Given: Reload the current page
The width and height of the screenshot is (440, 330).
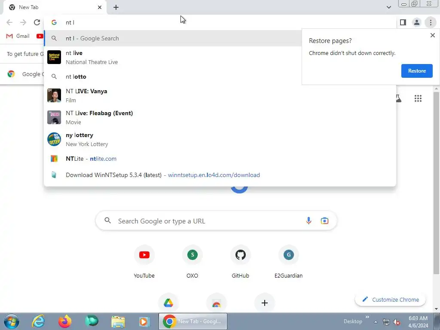Looking at the screenshot, I should coord(37,22).
